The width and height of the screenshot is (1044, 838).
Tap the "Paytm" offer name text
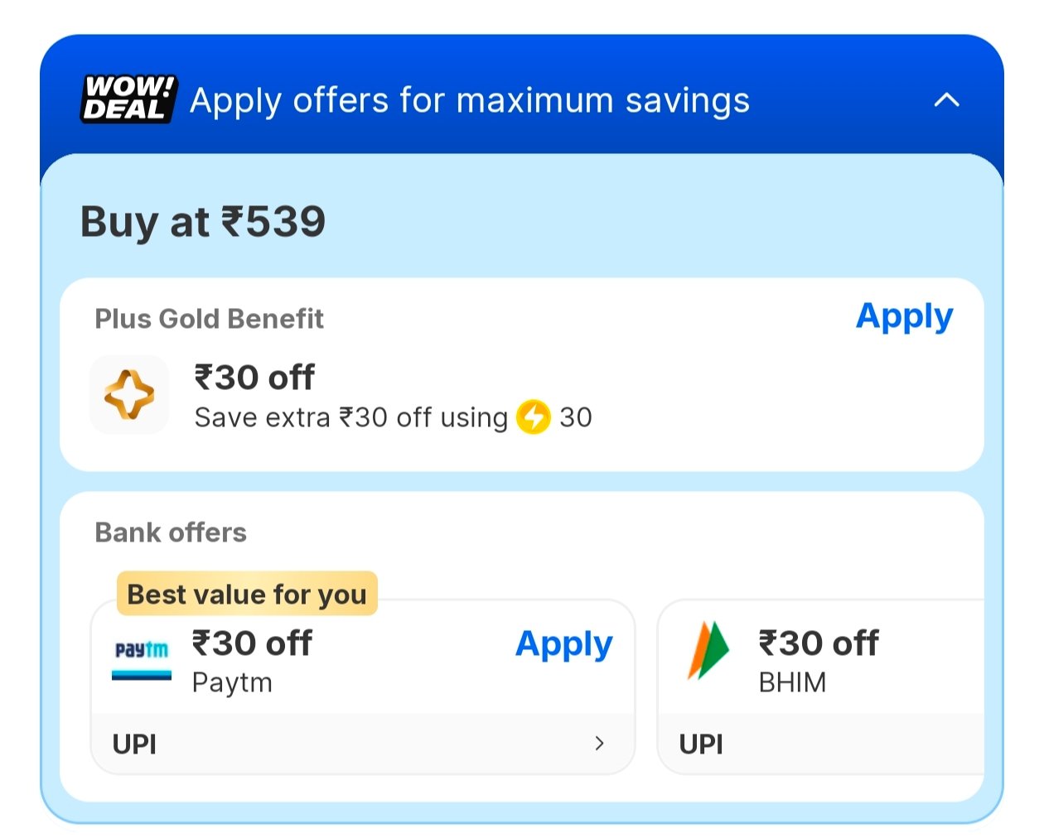232,682
